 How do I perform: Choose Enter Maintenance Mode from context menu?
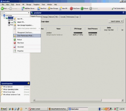(27, 36)
